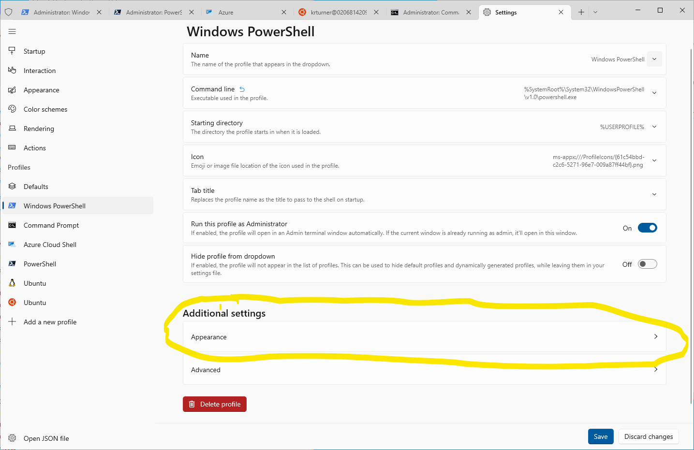Open a new tab with plus icon
The image size is (694, 450).
(x=581, y=12)
